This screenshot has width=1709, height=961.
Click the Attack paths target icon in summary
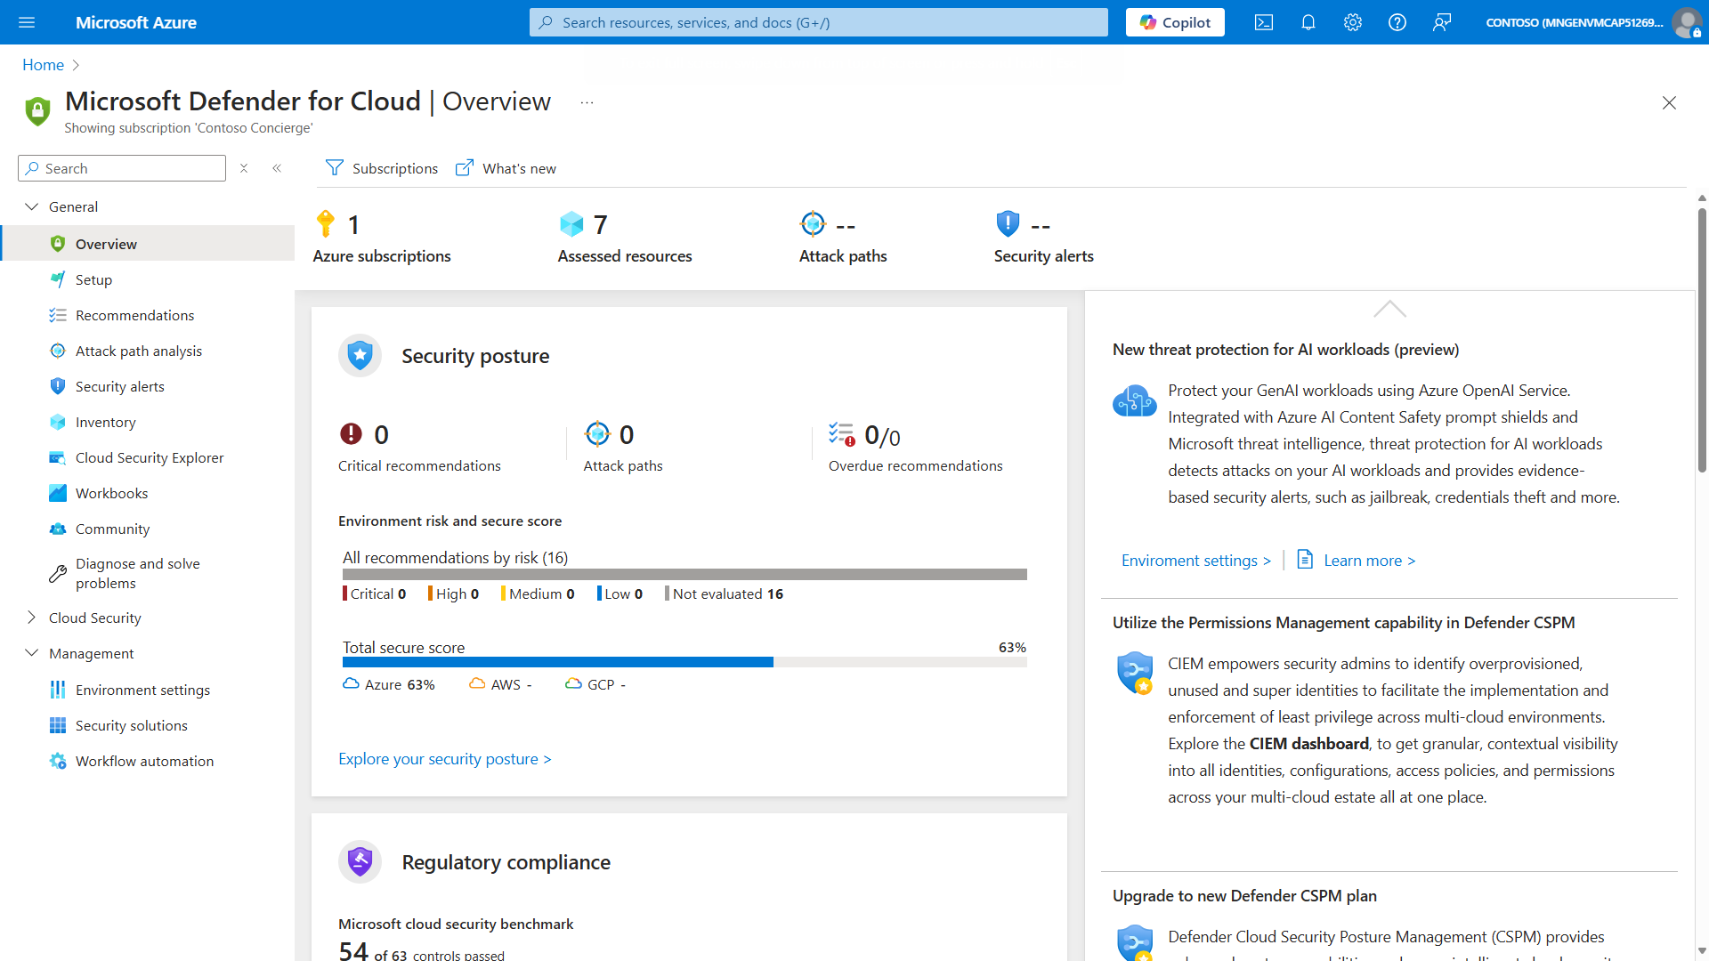click(813, 223)
